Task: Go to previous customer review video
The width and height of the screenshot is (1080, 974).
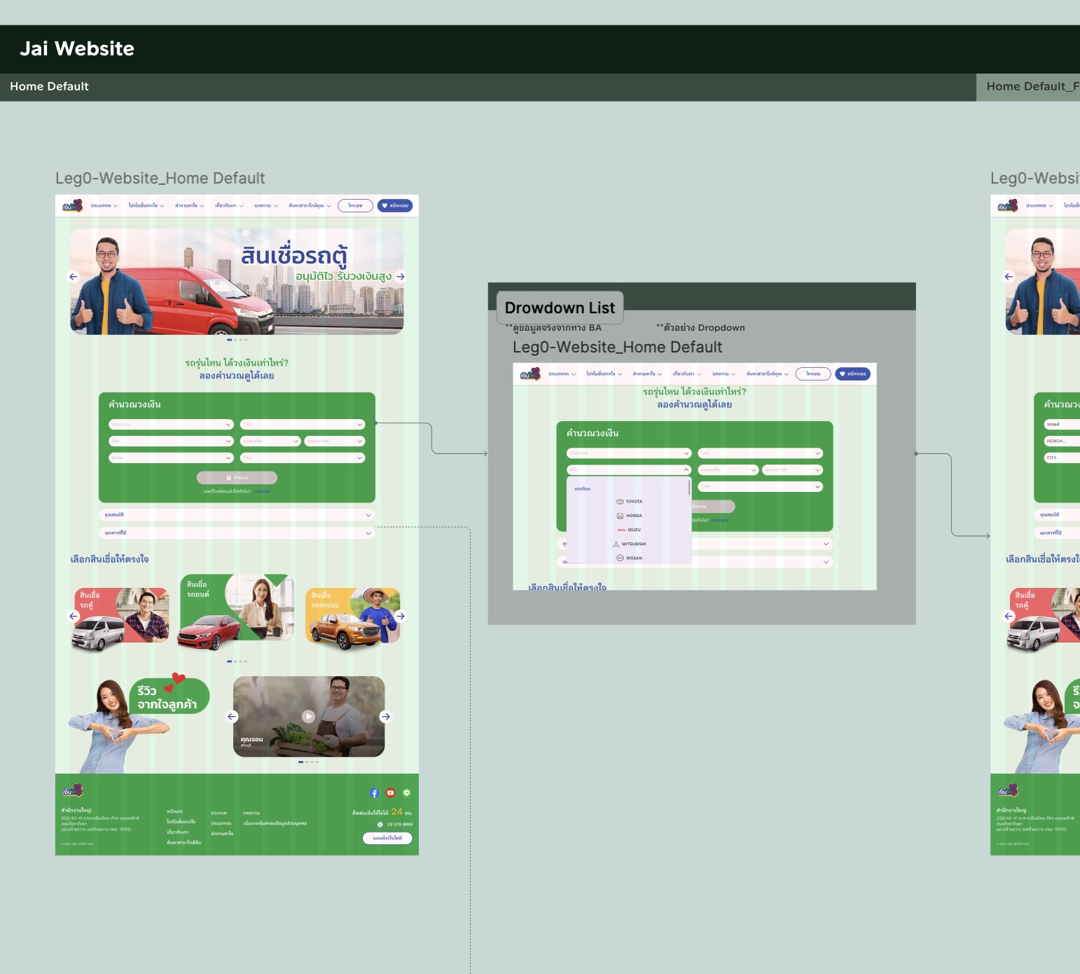Action: (x=233, y=717)
